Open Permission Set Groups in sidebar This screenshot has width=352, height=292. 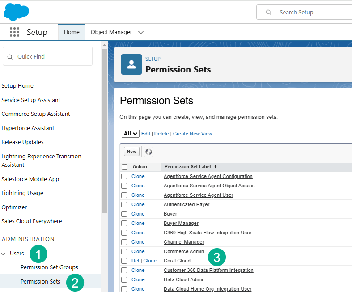pos(49,267)
